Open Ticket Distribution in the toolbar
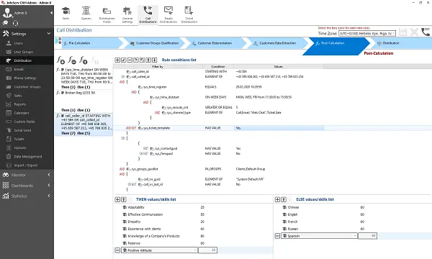The height and width of the screenshot is (259, 432). coord(189,14)
